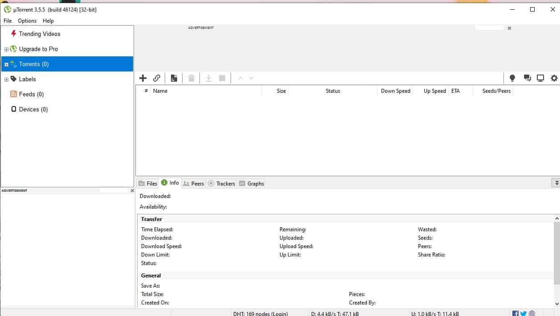560x316 pixels.
Task: Sort by the Down Speed column header
Action: (395, 91)
